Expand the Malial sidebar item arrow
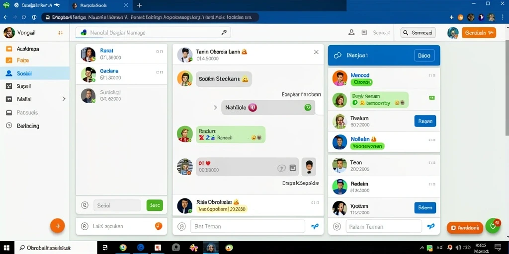 (64, 99)
